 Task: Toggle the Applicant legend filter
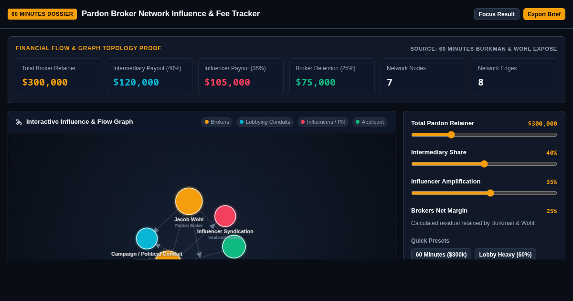370,122
